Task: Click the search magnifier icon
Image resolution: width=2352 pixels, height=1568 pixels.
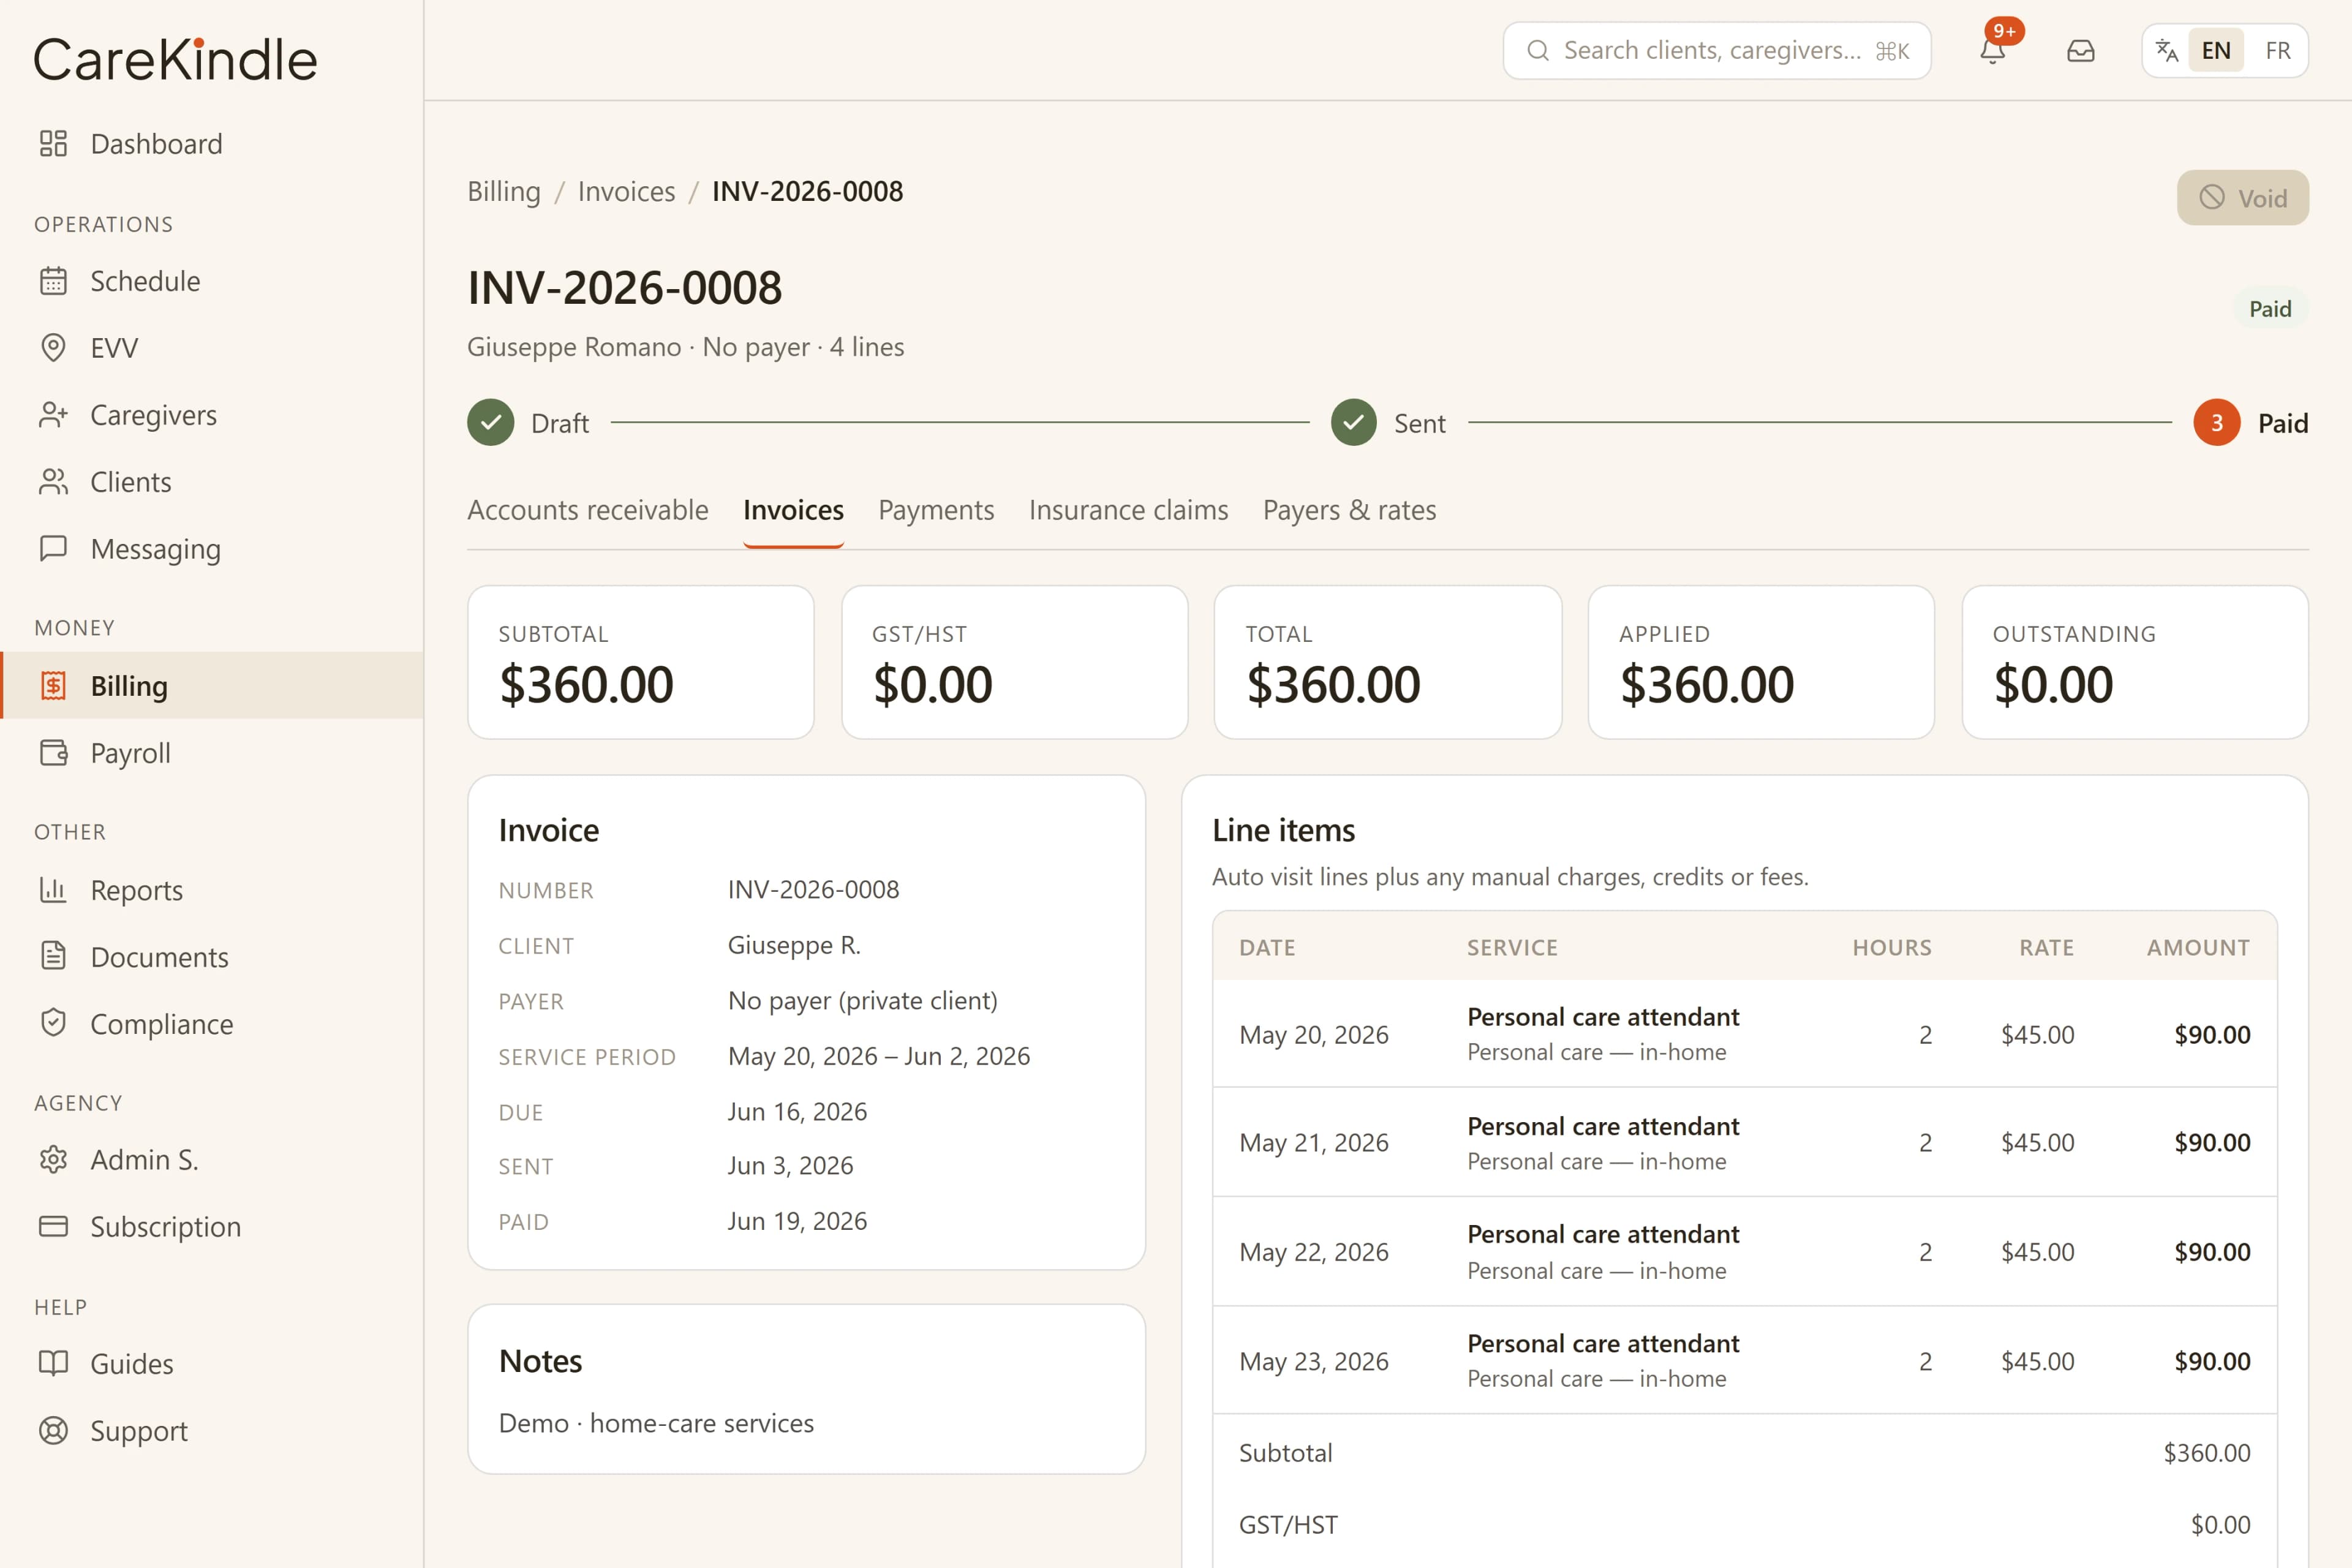Action: [1539, 50]
